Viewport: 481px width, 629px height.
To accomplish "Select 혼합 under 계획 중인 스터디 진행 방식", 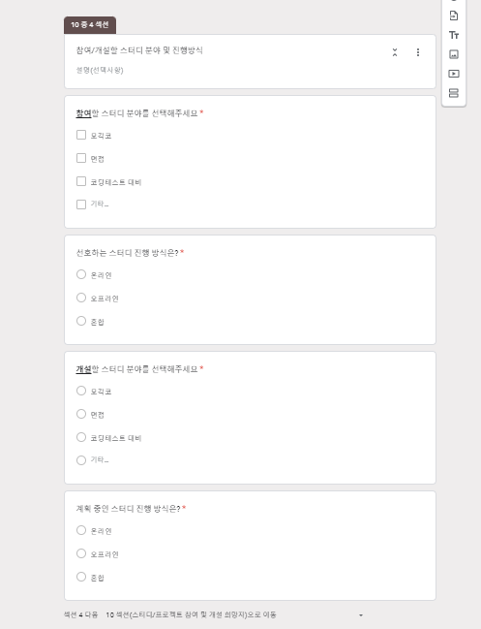I will [x=81, y=577].
